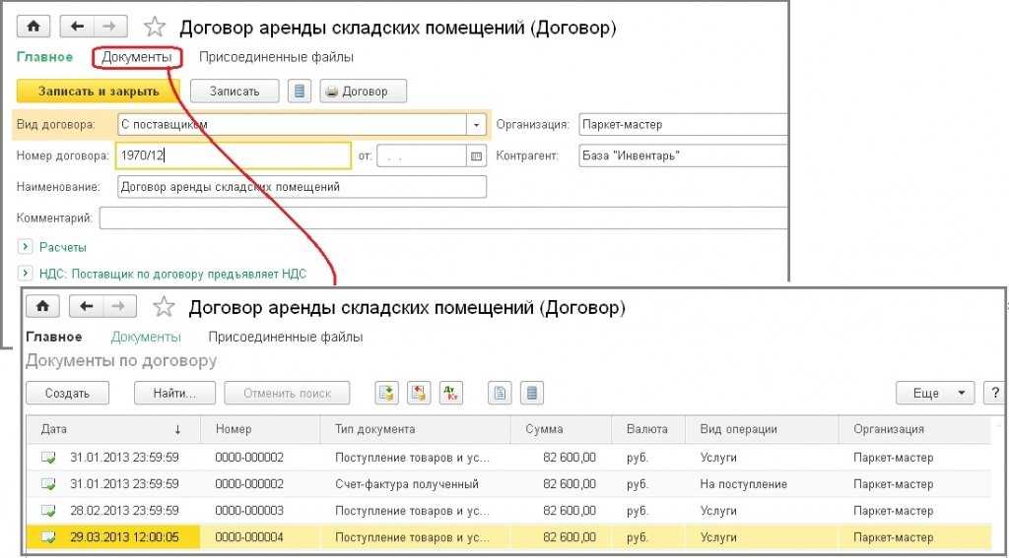Click the list icon between Записать and Договор

pyautogui.click(x=302, y=92)
